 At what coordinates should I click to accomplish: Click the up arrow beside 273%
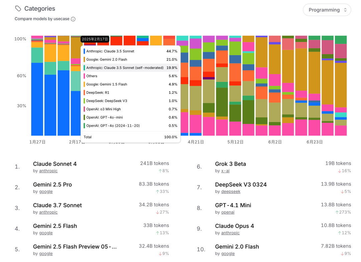coord(337,212)
